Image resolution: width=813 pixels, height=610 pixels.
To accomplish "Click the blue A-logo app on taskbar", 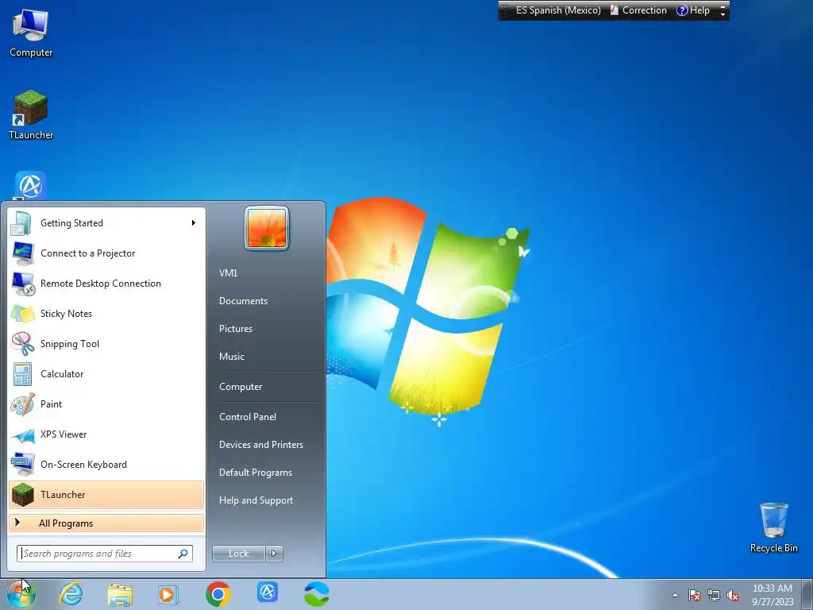I will (x=268, y=593).
